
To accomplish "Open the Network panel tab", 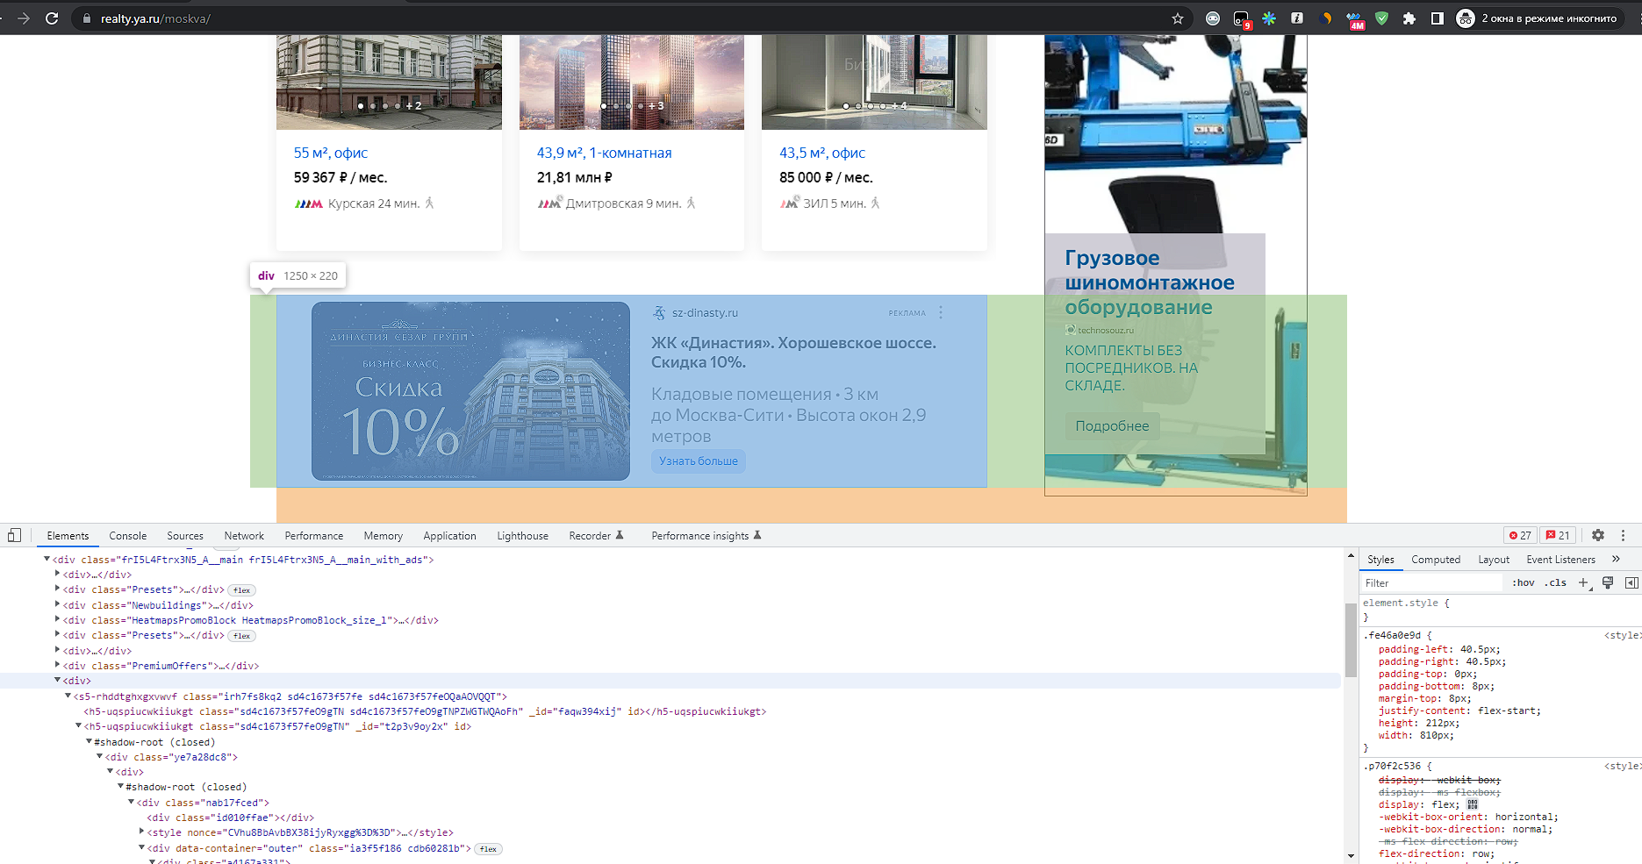I will (x=243, y=535).
